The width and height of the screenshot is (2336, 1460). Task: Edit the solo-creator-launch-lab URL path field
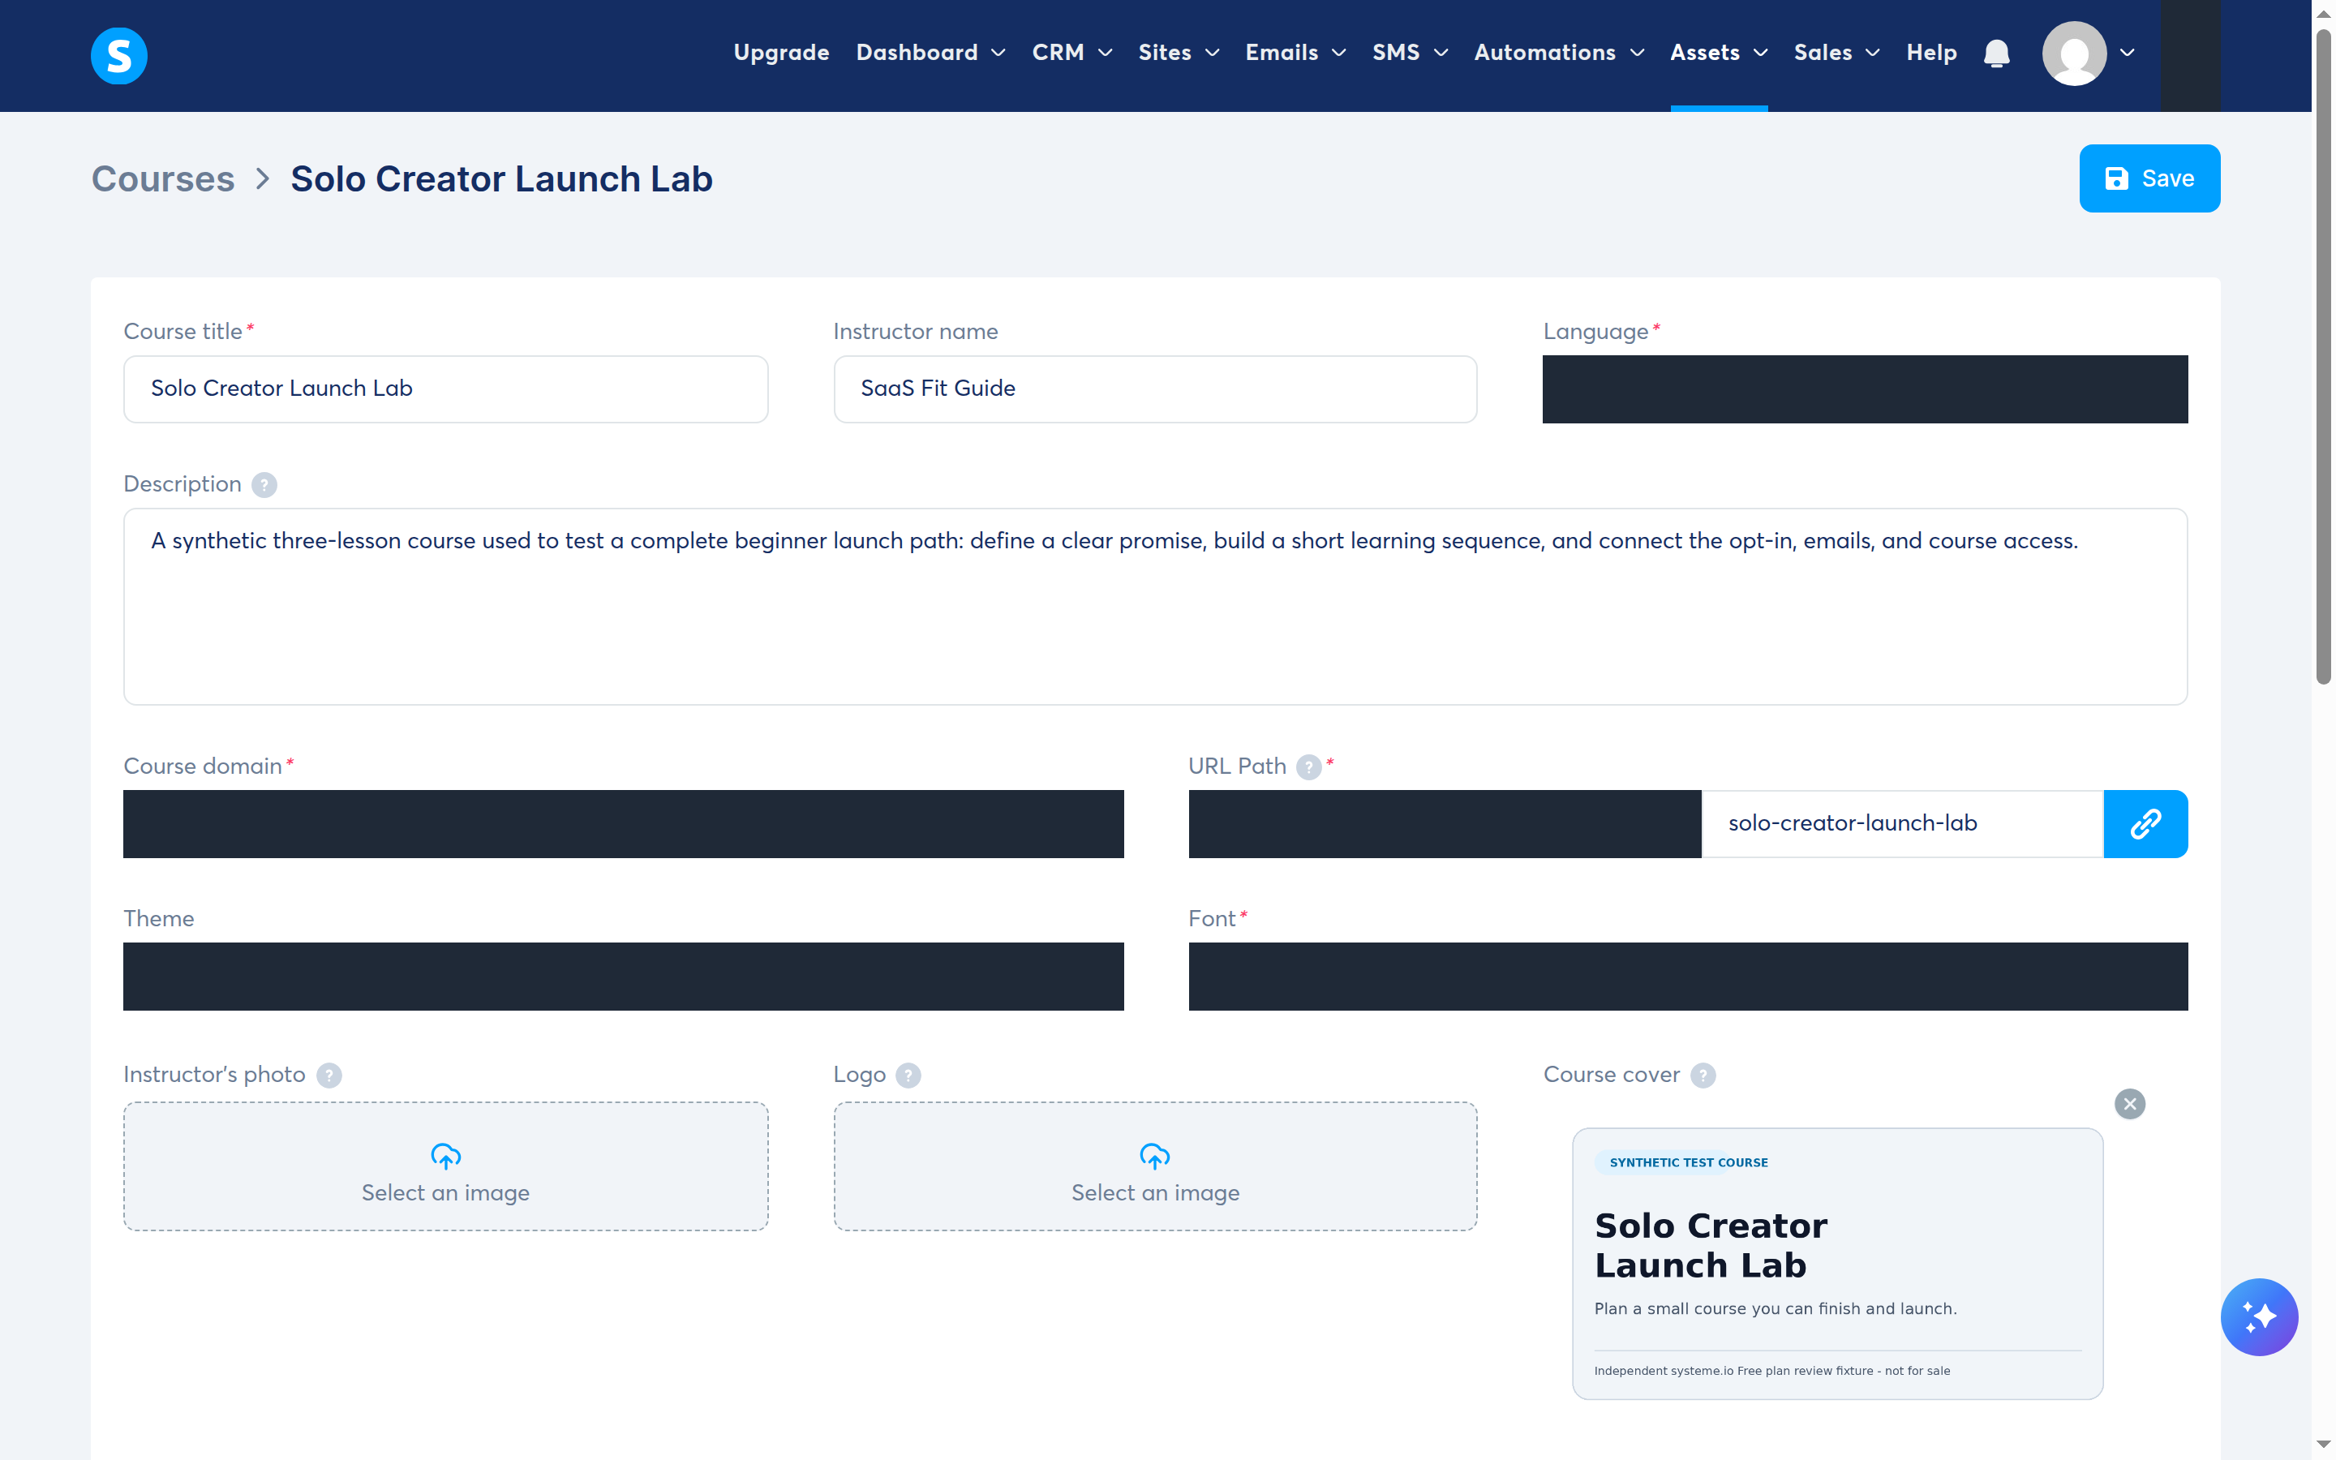tap(1901, 823)
